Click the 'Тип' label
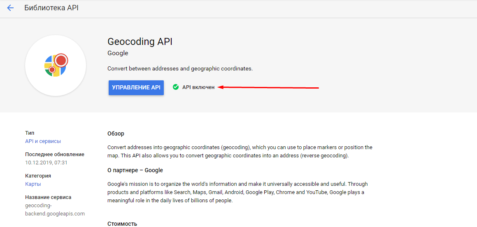The height and width of the screenshot is (227, 477). click(x=30, y=133)
